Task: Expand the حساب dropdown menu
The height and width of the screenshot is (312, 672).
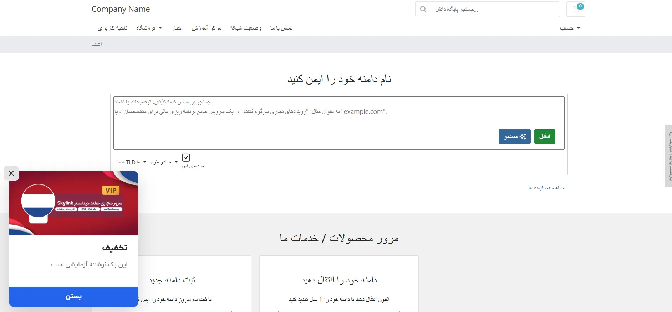Action: [x=570, y=28]
